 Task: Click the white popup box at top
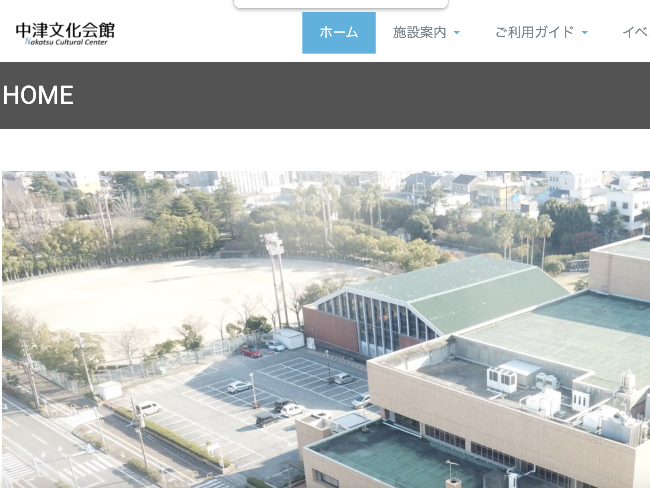pyautogui.click(x=341, y=4)
